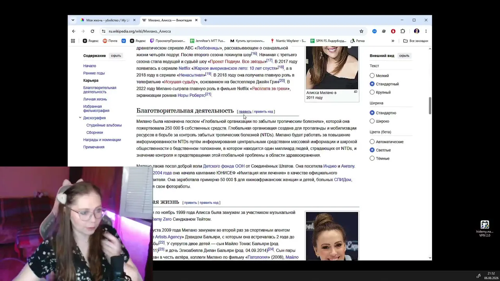Hide the Содержание sidebar with скрыть
Image resolution: width=500 pixels, height=281 pixels.
[x=116, y=56]
